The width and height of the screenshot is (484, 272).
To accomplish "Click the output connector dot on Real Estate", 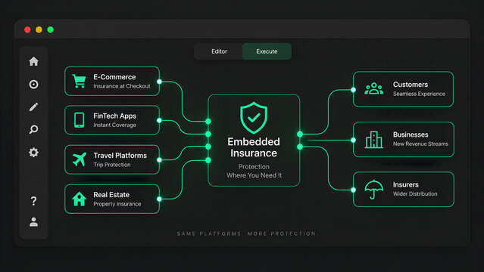I will pyautogui.click(x=159, y=199).
